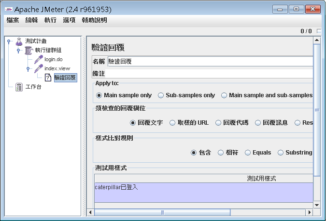
Task: Open the 輔助說明 menu
Action: [x=94, y=20]
